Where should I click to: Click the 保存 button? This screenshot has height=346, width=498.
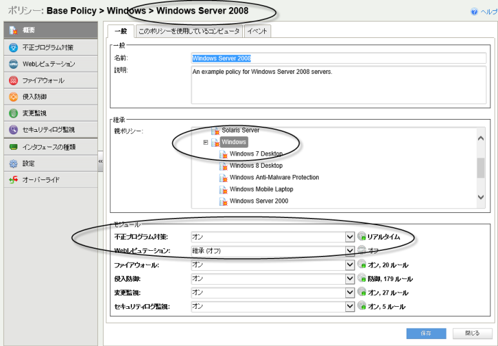[426, 333]
